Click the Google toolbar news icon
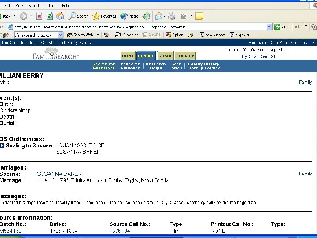Image resolution: width=317 pixels, height=238 pixels. (107, 35)
